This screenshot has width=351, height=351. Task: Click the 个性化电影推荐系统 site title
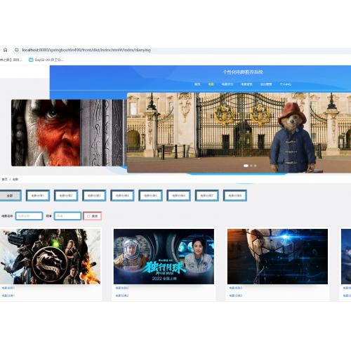[x=243, y=72]
